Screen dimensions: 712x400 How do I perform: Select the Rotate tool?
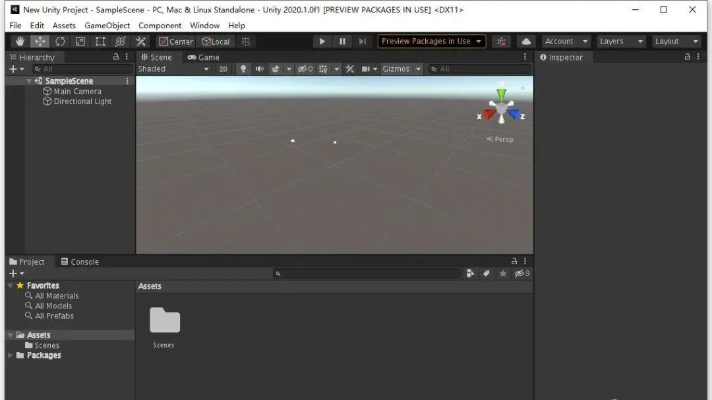pos(60,41)
